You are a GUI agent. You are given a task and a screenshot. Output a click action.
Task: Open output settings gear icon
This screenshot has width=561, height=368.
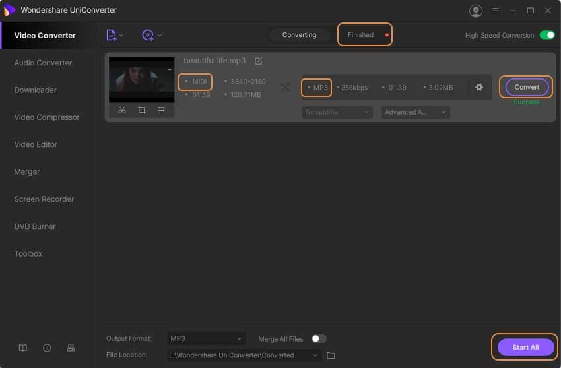click(479, 87)
